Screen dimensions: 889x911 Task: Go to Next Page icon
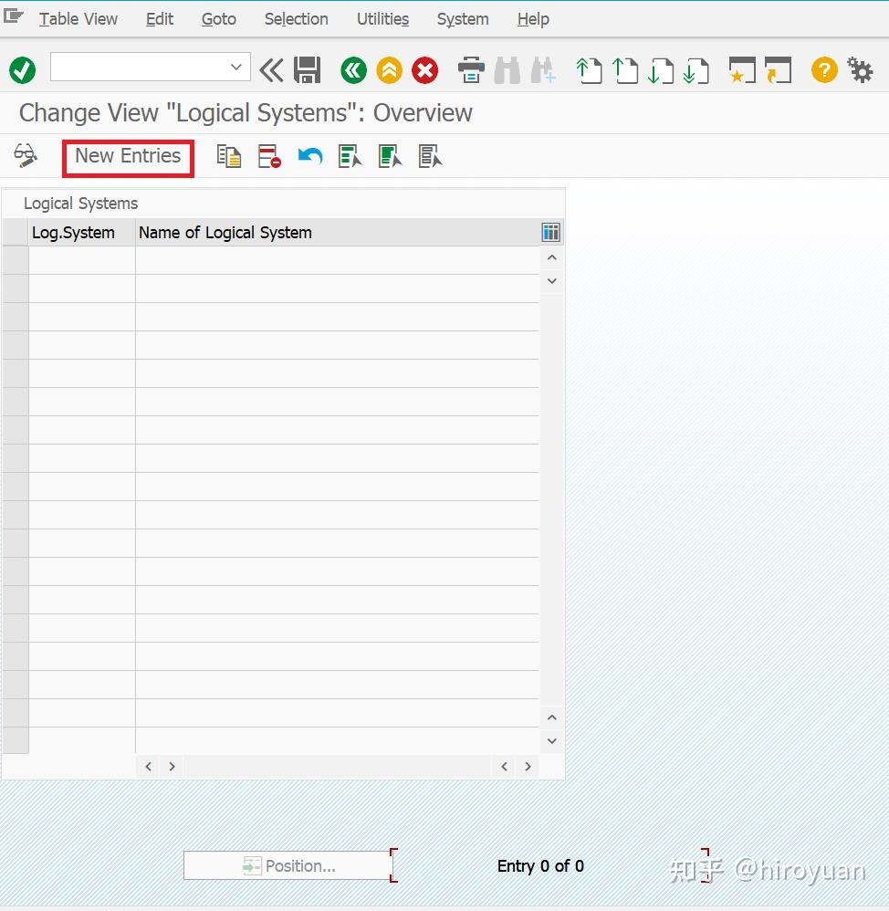[x=661, y=70]
